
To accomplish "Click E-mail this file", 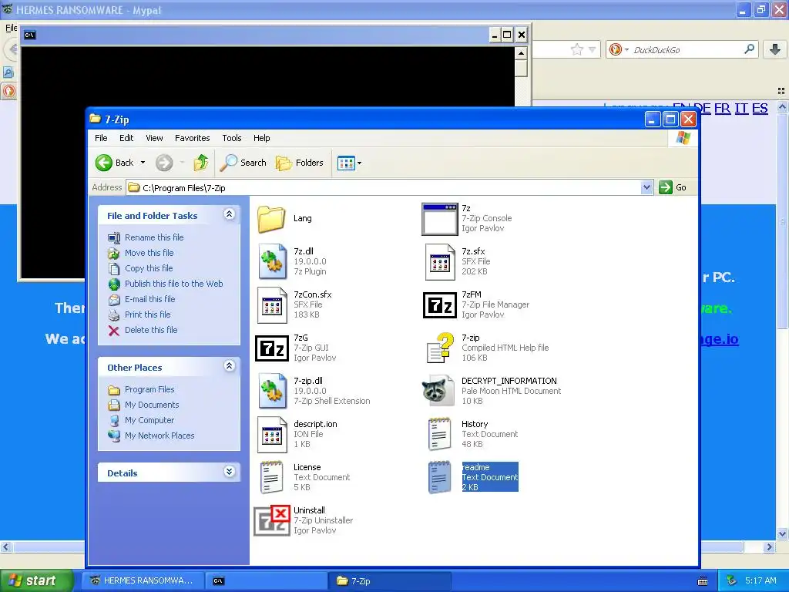I will (150, 299).
